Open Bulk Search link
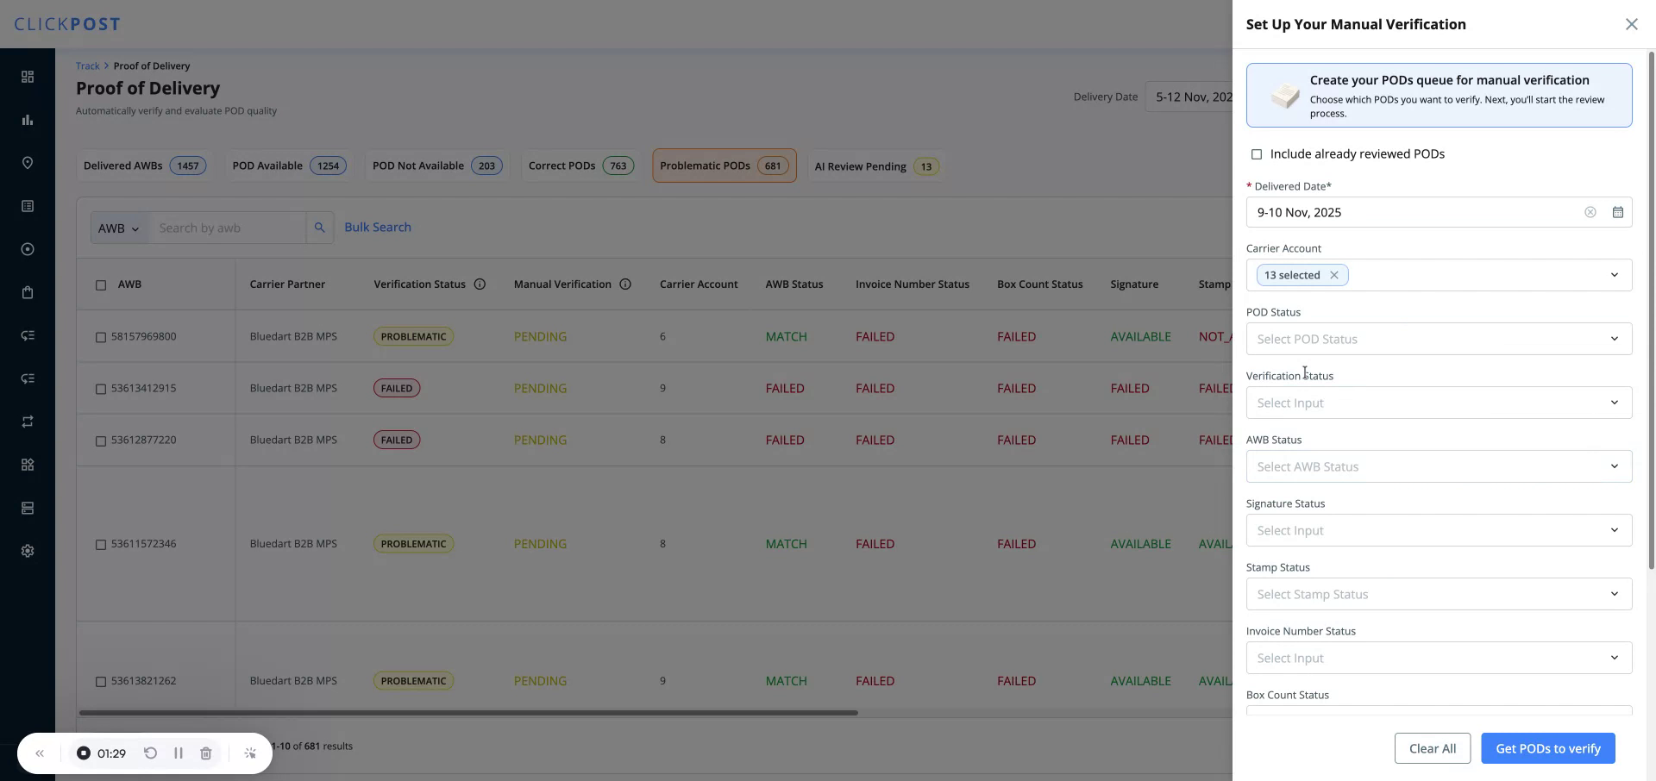Screen dimensions: 1656x781 coord(377,227)
